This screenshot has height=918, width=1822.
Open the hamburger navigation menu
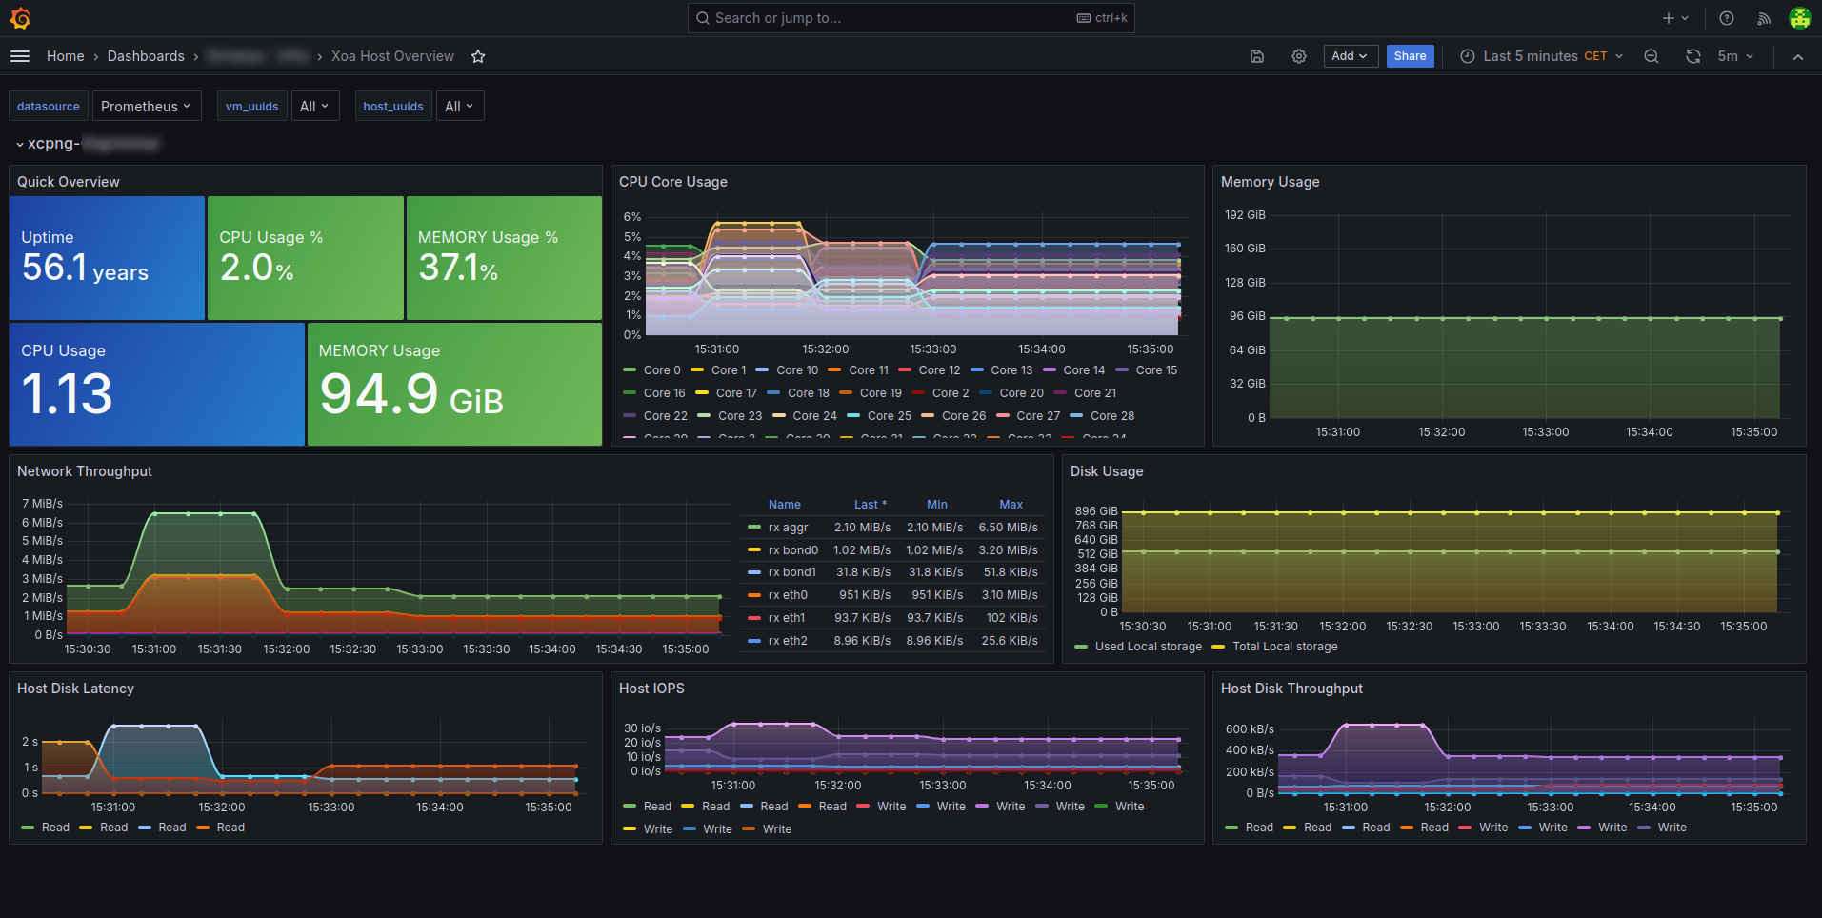20,56
